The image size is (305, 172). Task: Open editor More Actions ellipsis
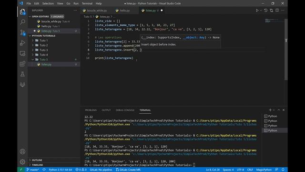tap(283, 11)
